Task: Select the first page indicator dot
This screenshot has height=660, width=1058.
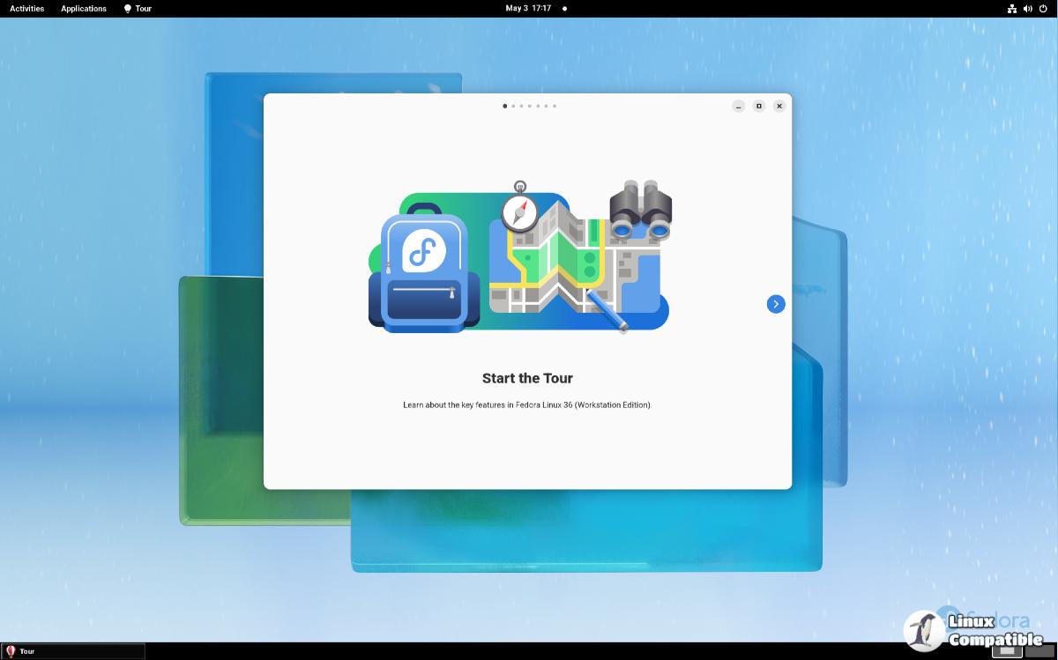Action: pos(505,106)
